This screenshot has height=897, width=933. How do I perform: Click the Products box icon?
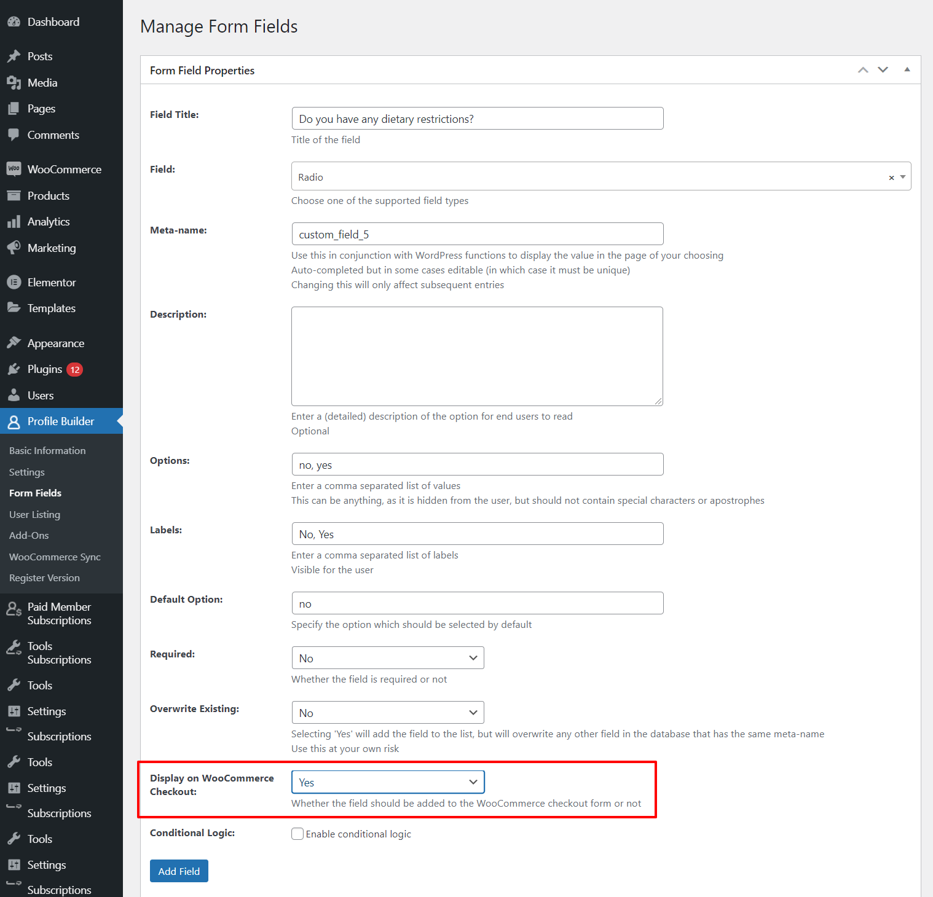click(14, 196)
